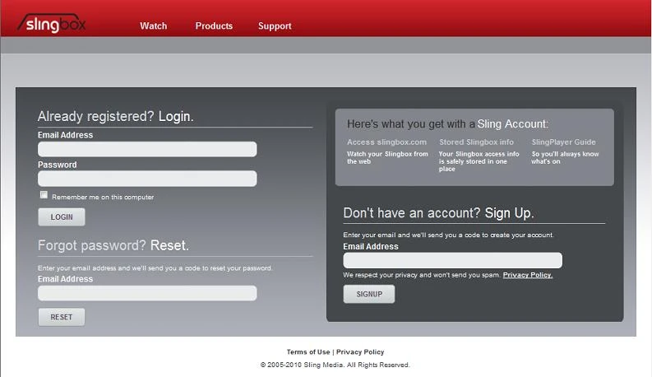Click the RESET button
This screenshot has width=652, height=377.
pyautogui.click(x=62, y=317)
